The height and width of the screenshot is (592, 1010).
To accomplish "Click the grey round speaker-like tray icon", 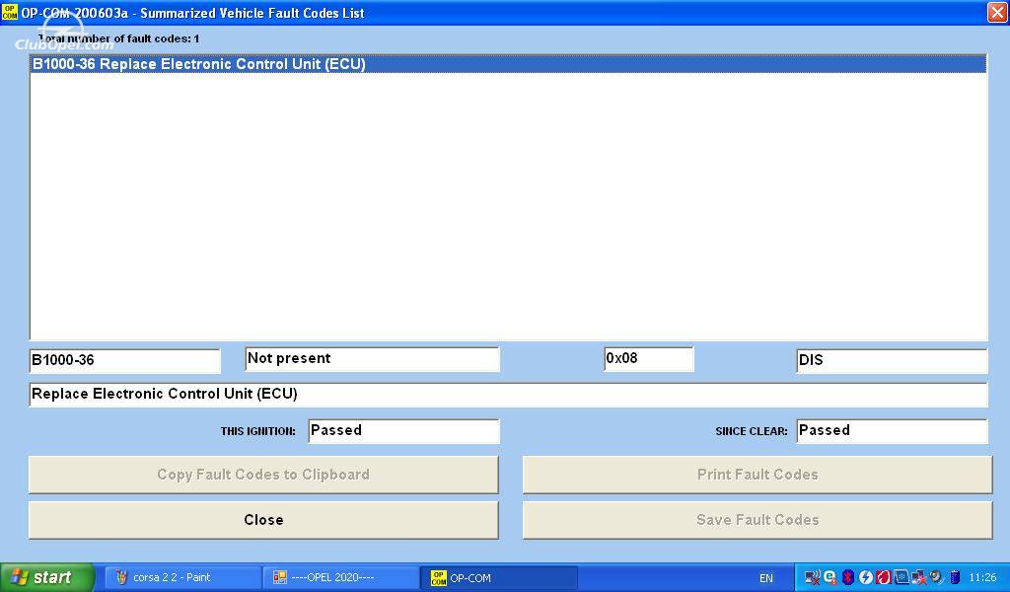I will point(937,577).
